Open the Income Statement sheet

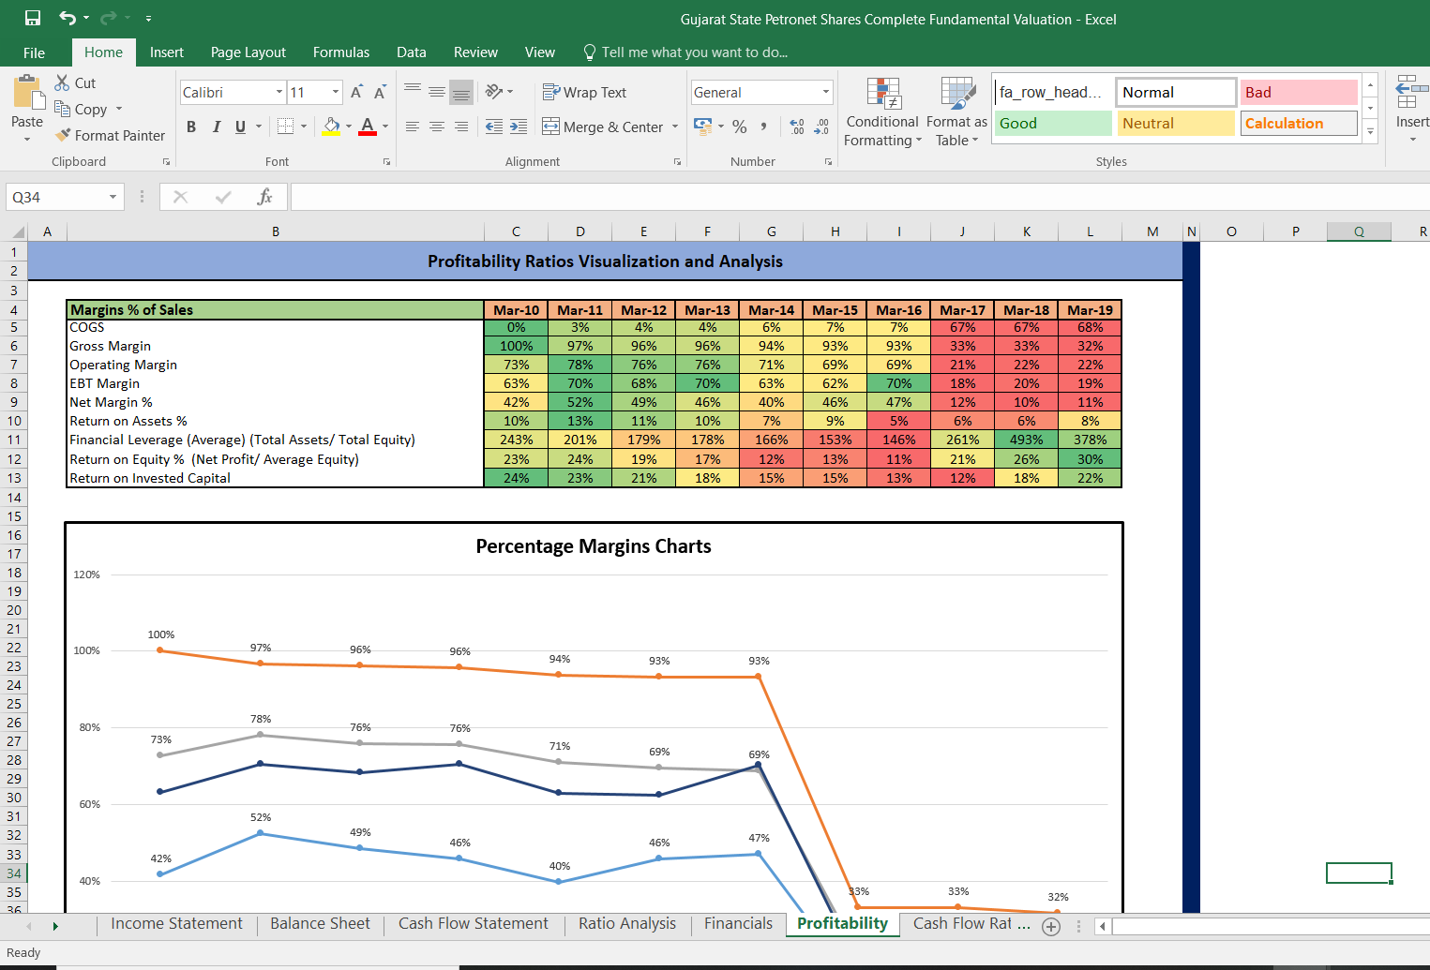176,923
